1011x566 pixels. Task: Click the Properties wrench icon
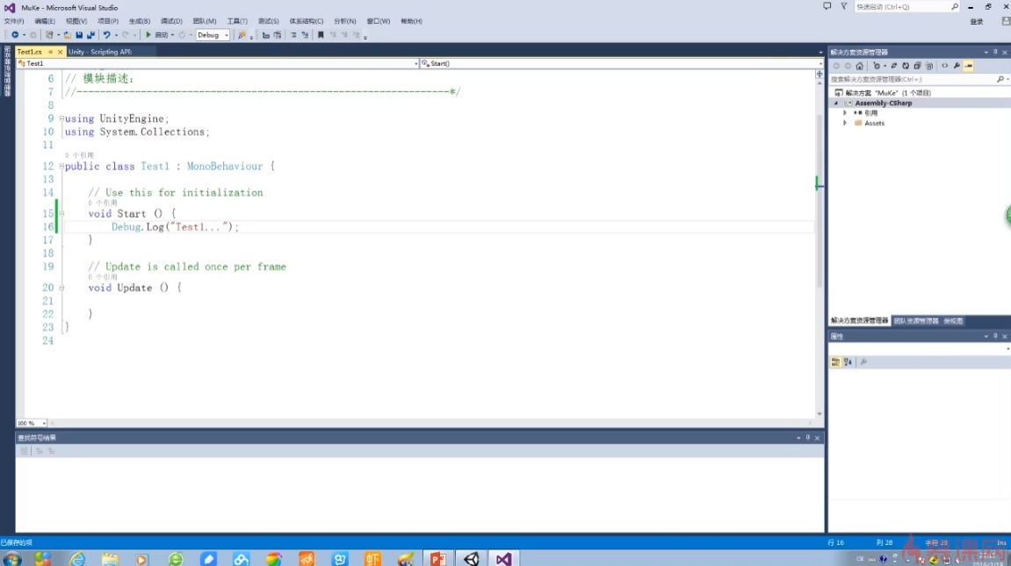pos(957,66)
